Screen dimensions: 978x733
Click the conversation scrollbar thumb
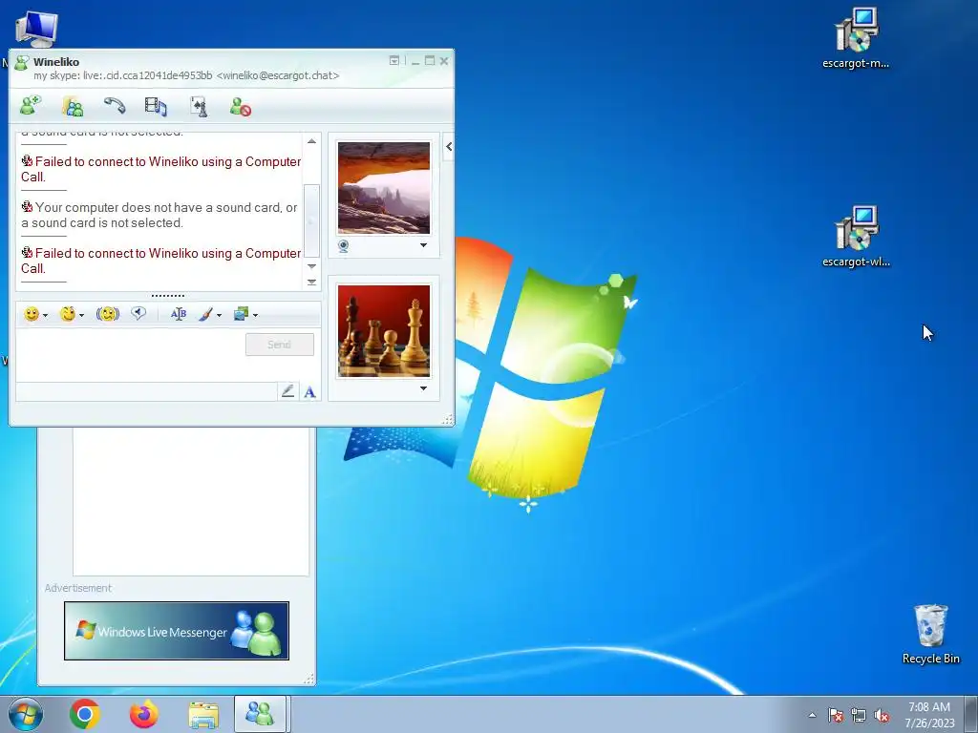coord(311,220)
